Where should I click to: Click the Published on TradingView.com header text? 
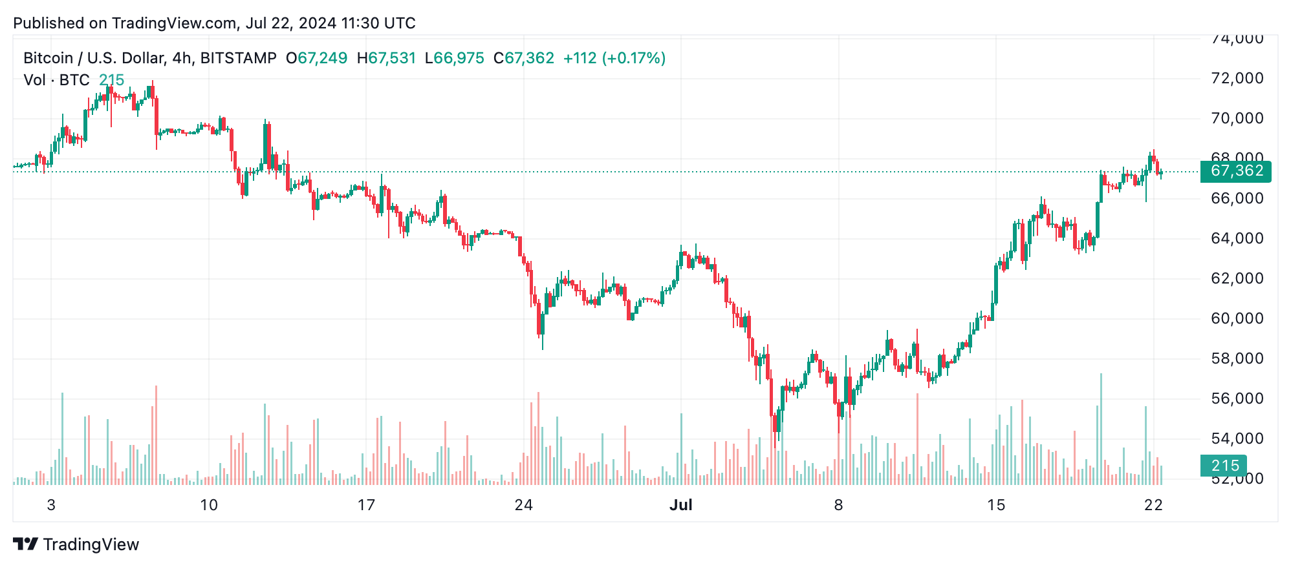pos(214,23)
